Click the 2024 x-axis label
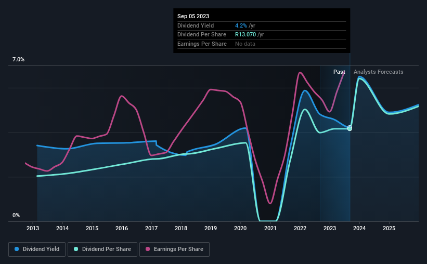This screenshot has width=427, height=264. click(x=359, y=228)
